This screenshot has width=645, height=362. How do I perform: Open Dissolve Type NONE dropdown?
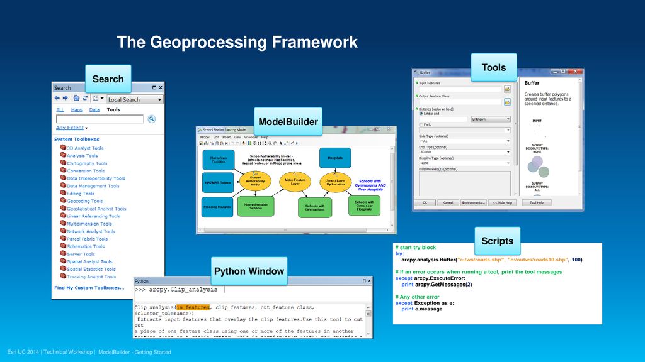click(x=465, y=163)
